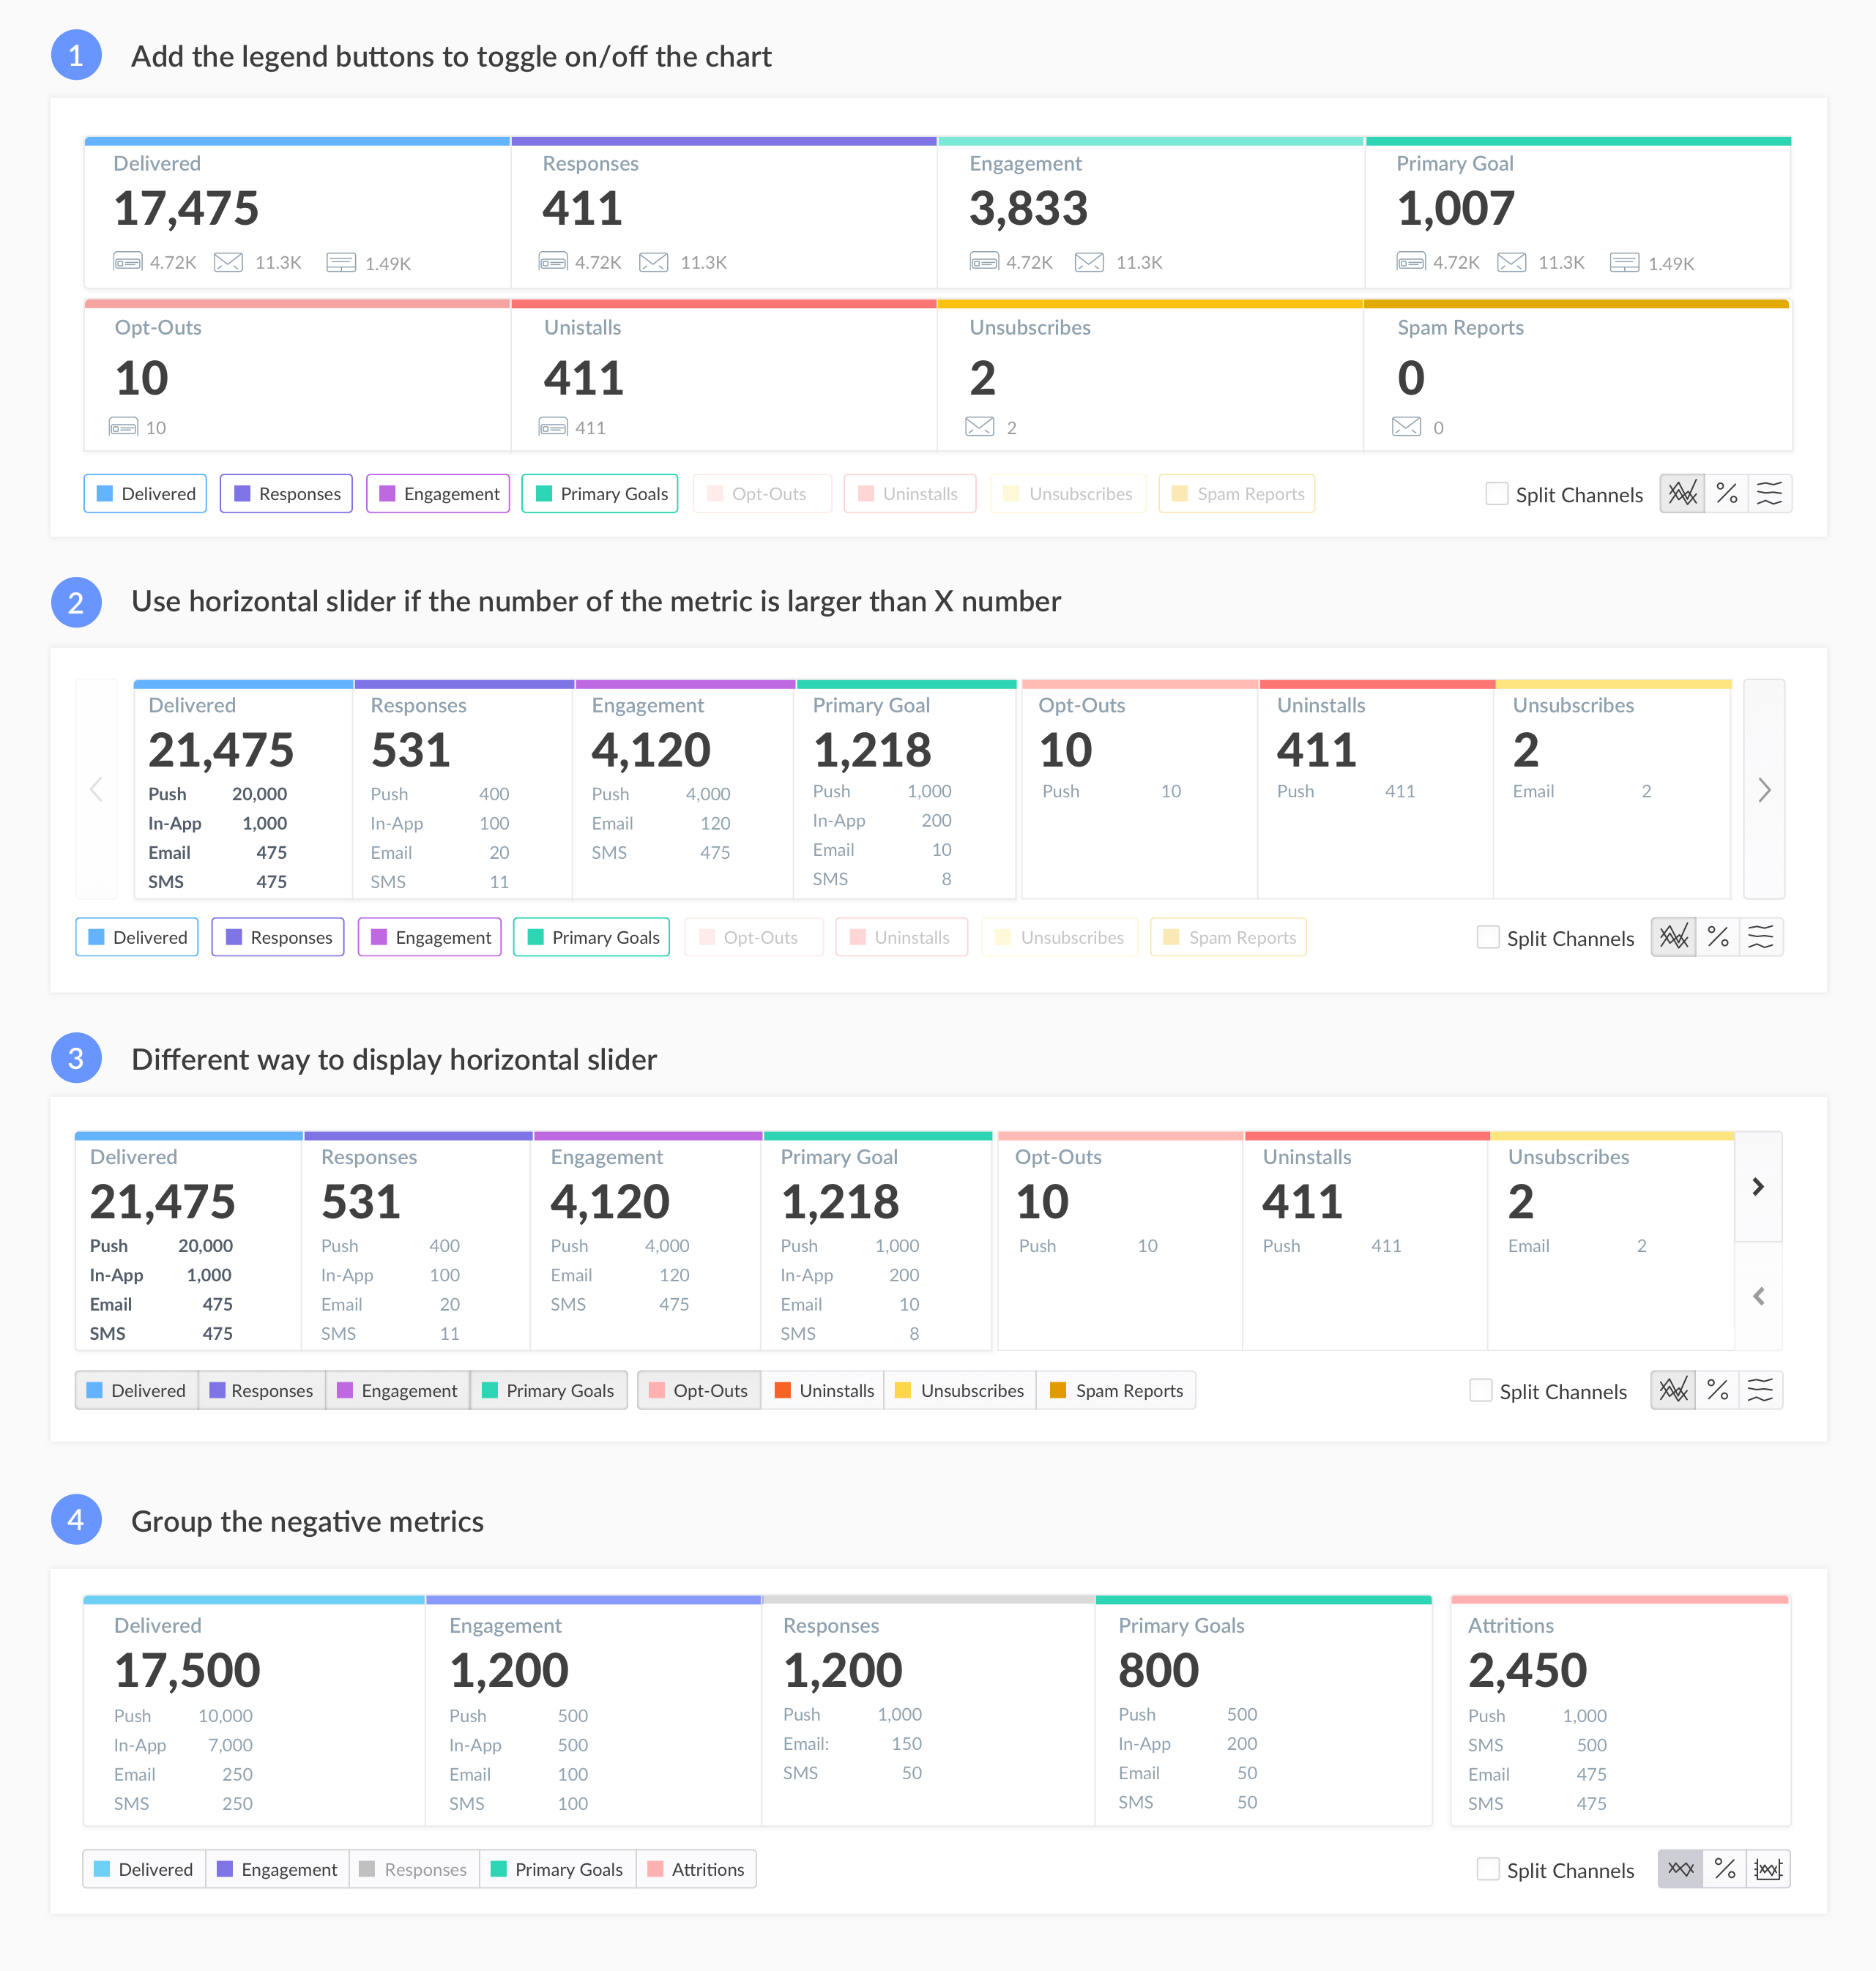This screenshot has width=1876, height=1971.
Task: Select line chart view icon in section 1
Action: [1682, 493]
